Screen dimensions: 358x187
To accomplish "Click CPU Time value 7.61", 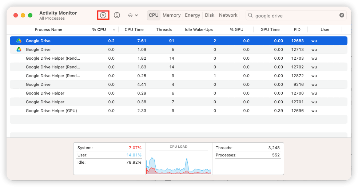I will point(142,41).
